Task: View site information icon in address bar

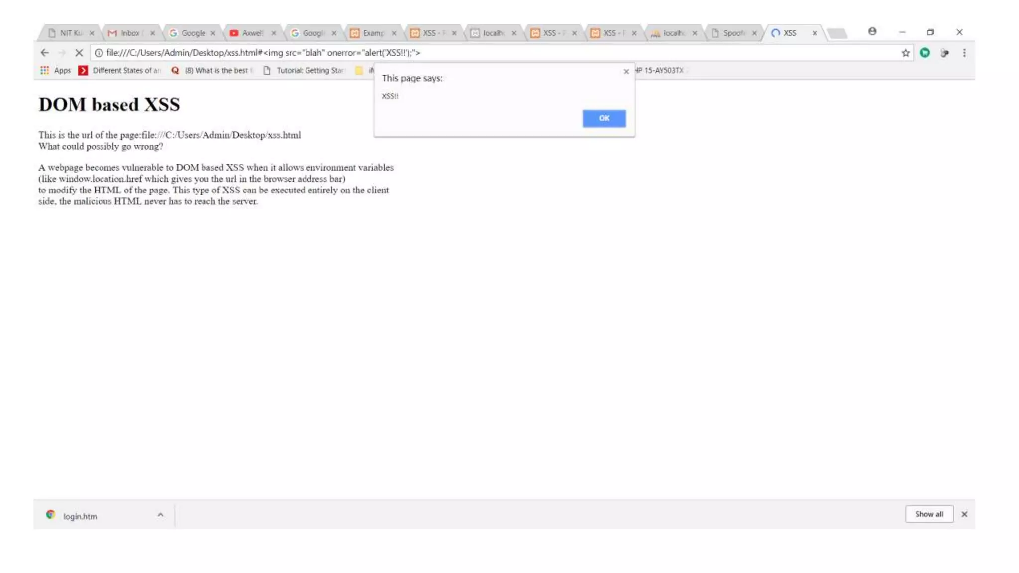Action: click(99, 53)
